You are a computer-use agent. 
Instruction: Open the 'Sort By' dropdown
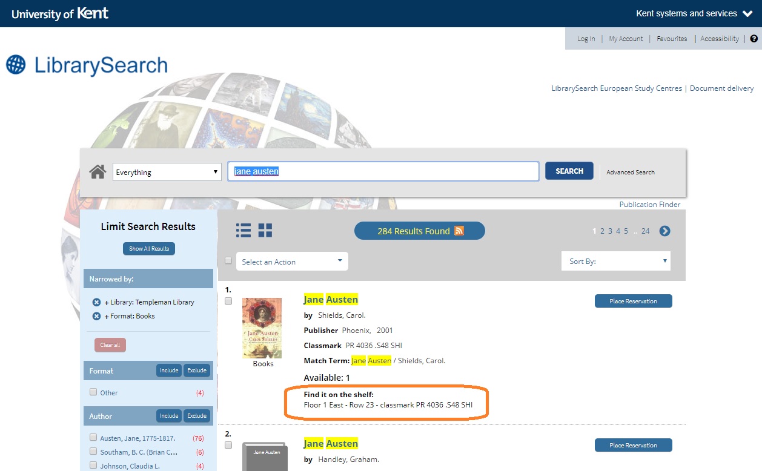[615, 262]
